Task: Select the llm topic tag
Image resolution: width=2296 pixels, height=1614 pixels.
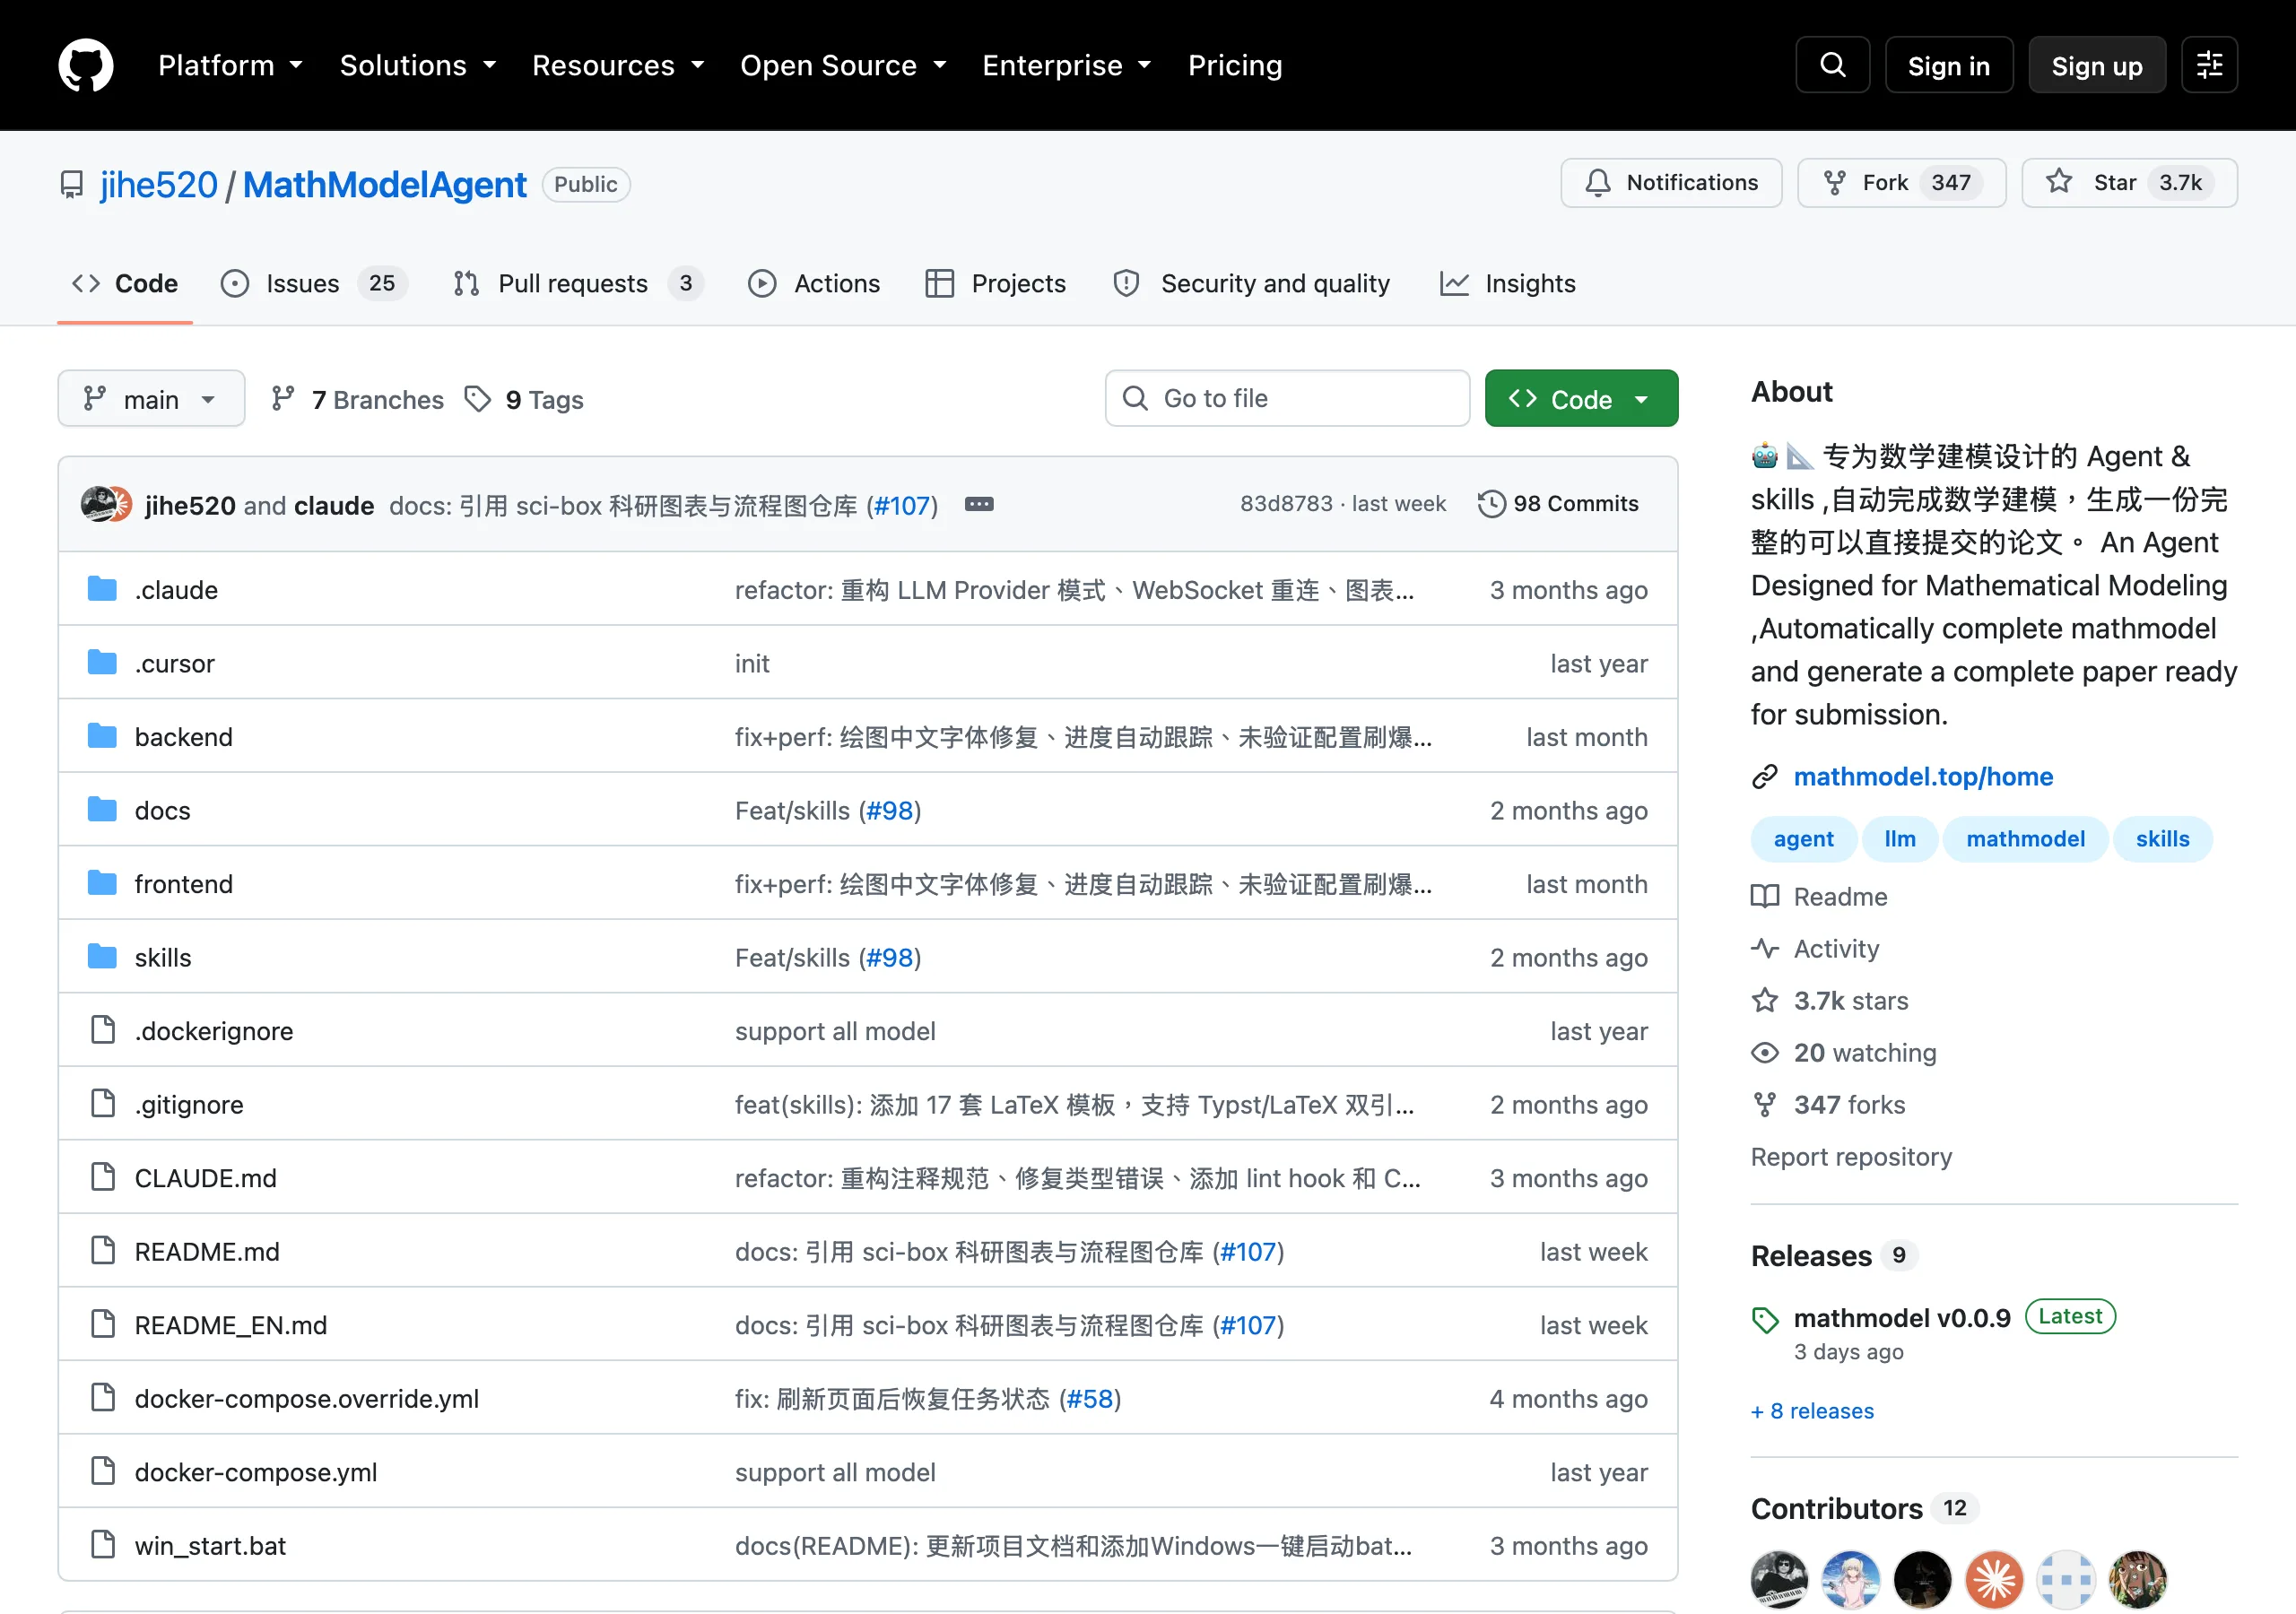Action: pyautogui.click(x=1900, y=839)
